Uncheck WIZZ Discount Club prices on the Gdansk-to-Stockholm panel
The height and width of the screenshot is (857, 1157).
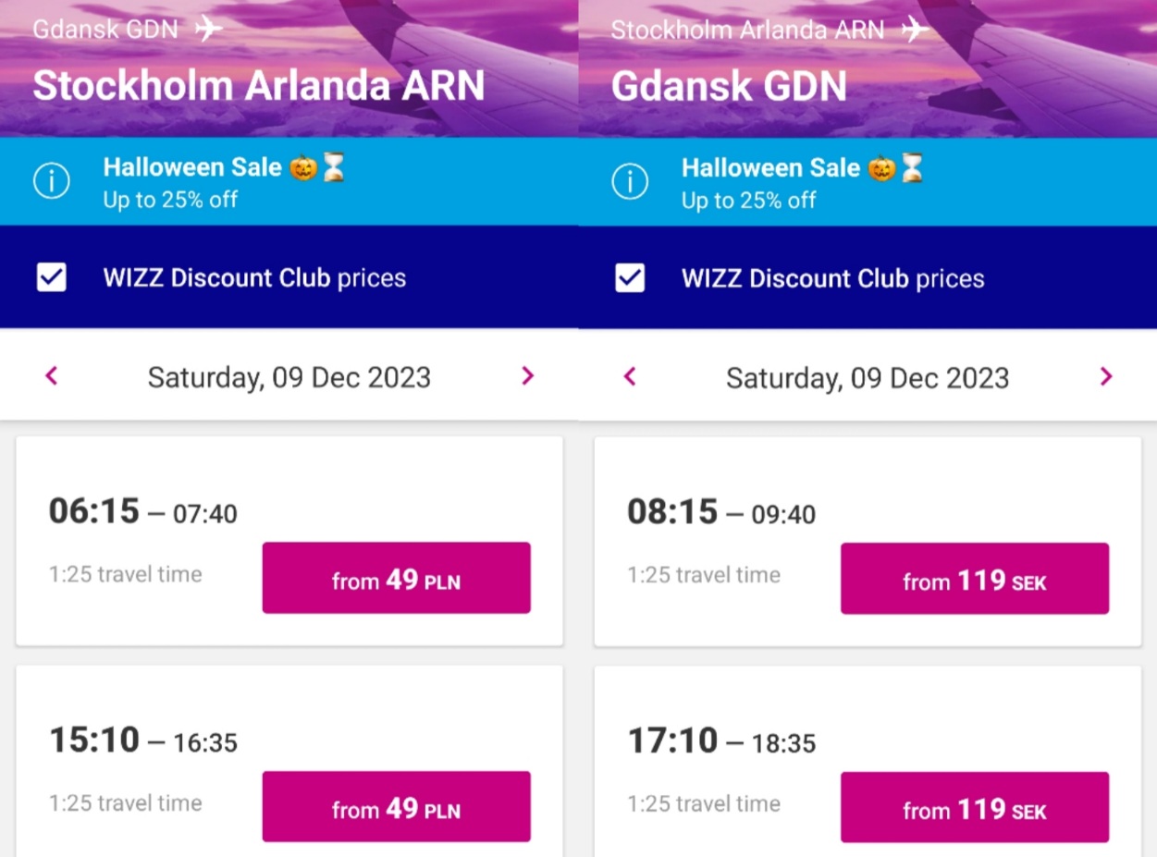click(x=51, y=277)
